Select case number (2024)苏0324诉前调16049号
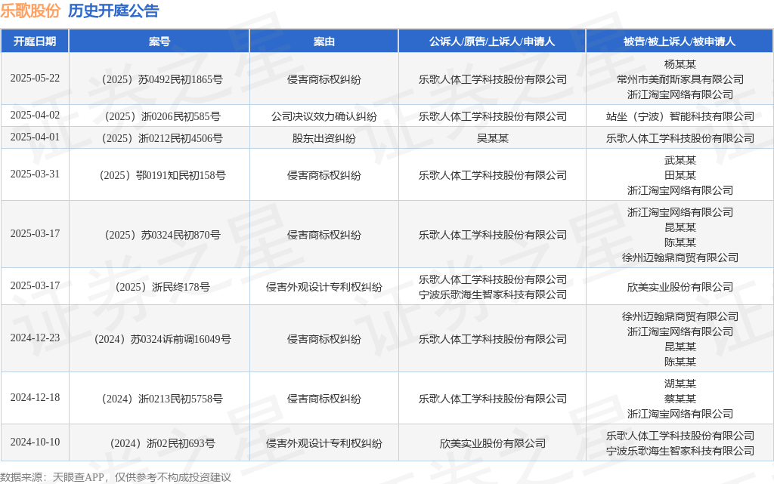774x484 pixels. click(x=162, y=339)
